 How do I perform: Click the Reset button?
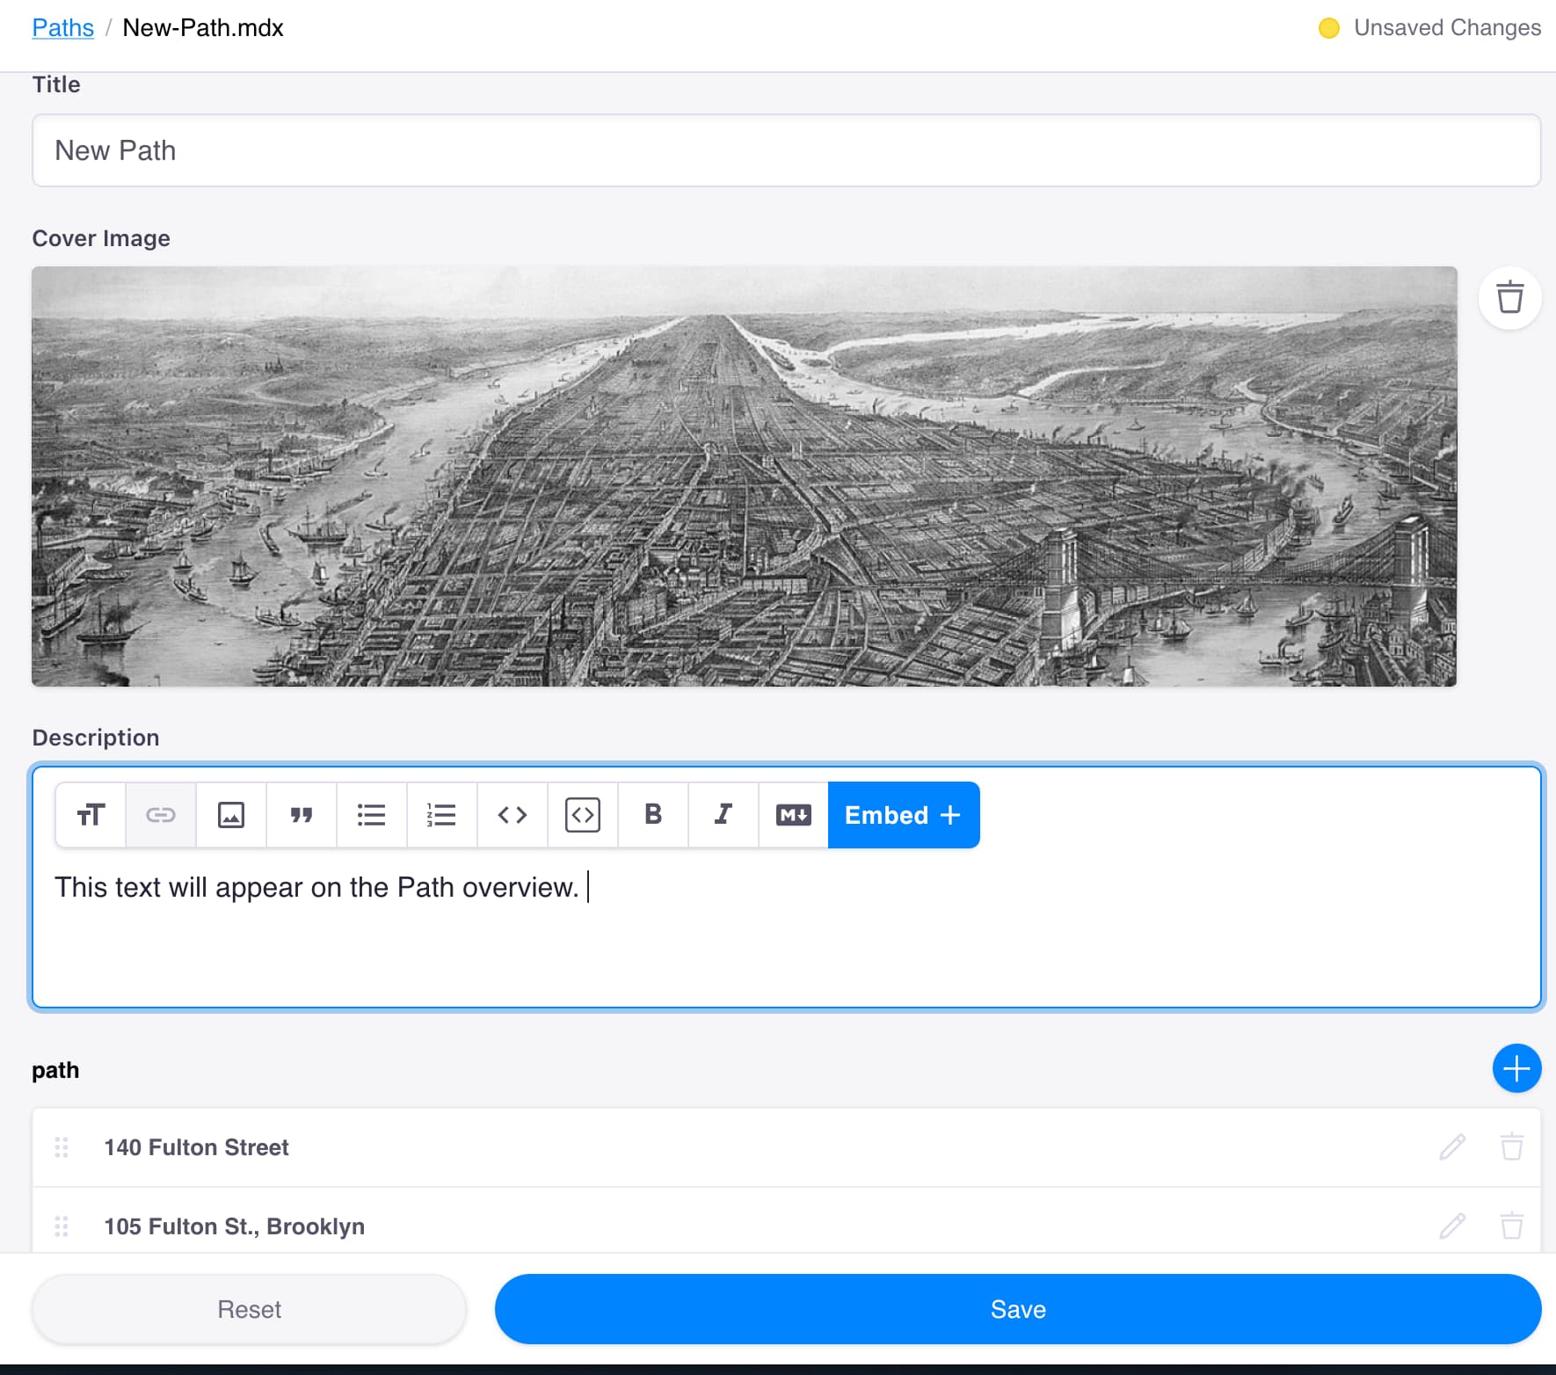point(249,1309)
